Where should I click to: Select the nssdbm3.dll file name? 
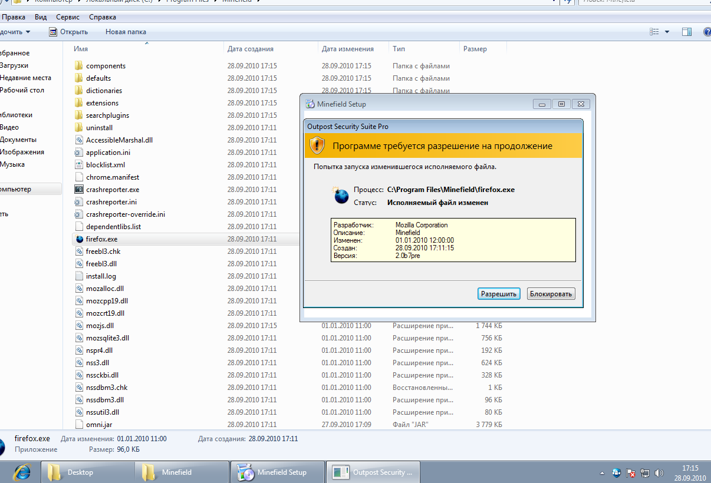[105, 400]
